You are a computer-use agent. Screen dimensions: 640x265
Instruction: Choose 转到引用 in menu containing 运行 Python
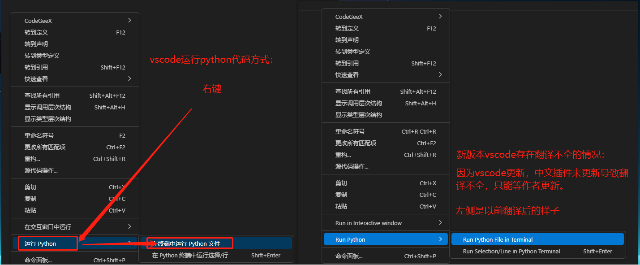[75, 67]
